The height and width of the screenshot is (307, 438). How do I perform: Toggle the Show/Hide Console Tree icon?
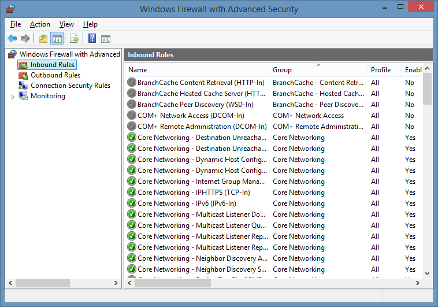[x=57, y=38]
